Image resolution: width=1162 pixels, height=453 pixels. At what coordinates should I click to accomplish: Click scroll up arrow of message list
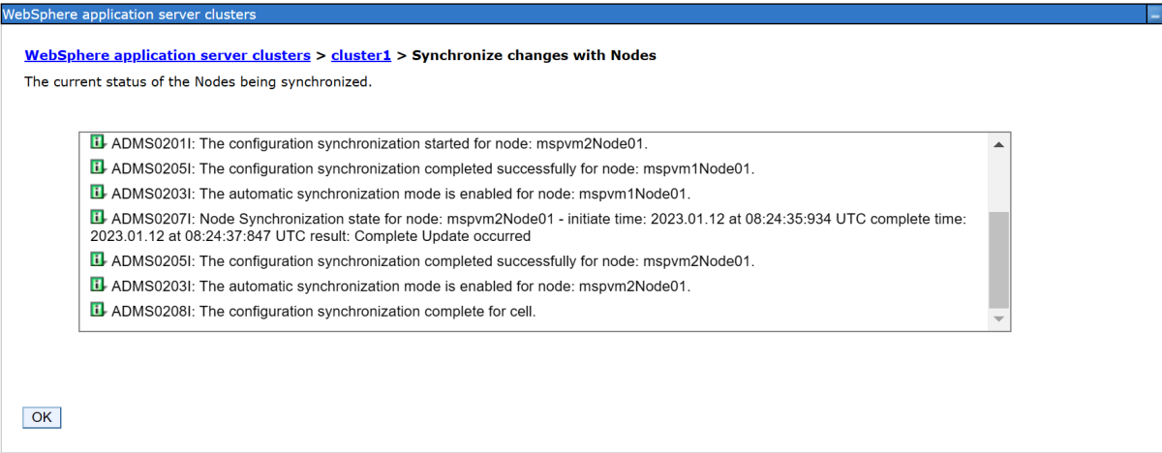coord(998,144)
